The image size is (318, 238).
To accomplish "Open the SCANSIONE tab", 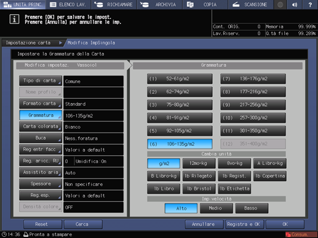I will (x=250, y=4).
